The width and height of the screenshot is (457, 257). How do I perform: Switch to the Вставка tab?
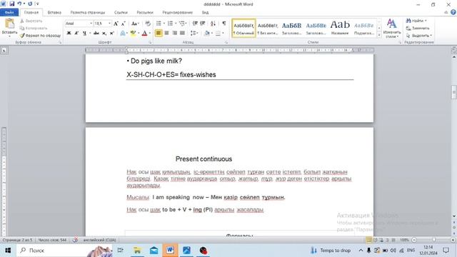(54, 13)
